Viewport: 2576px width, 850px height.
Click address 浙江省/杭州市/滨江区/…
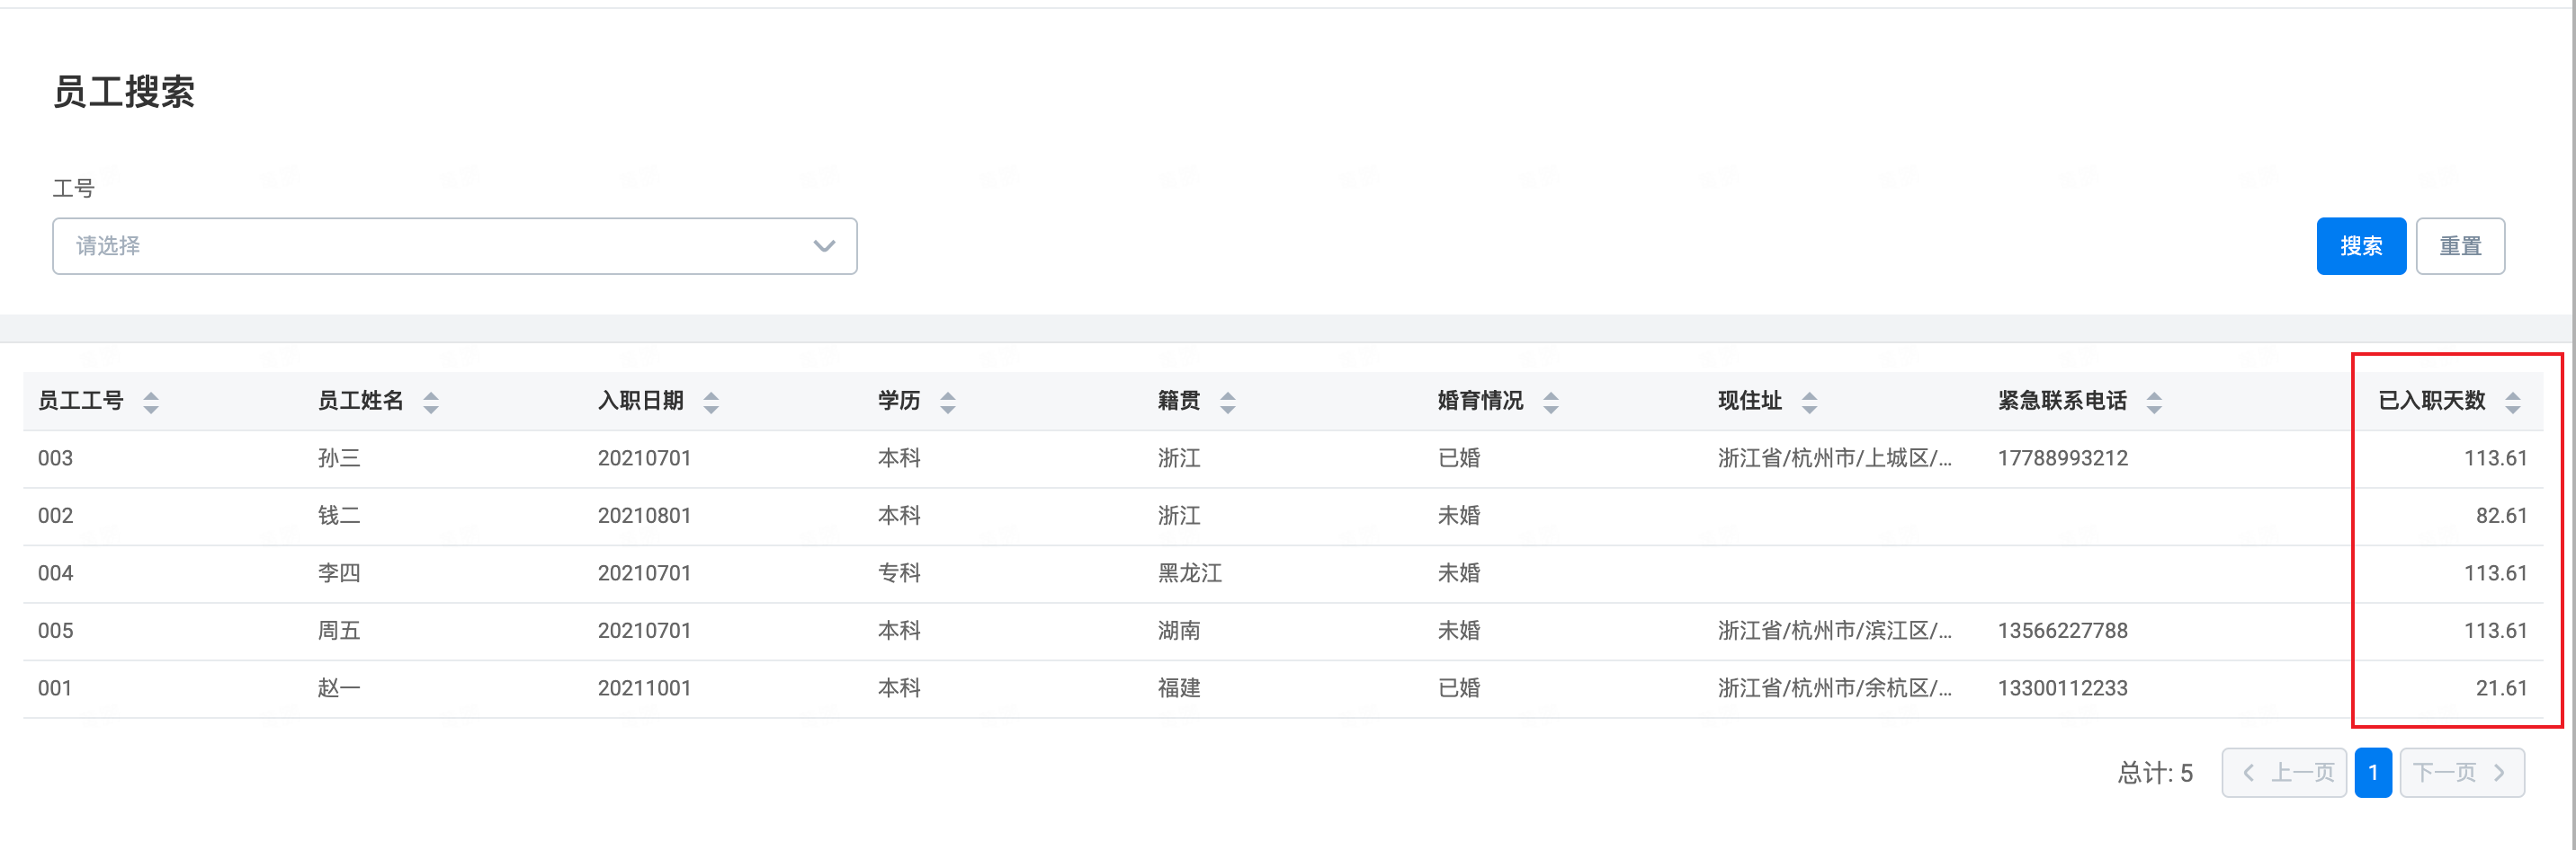(x=1834, y=632)
